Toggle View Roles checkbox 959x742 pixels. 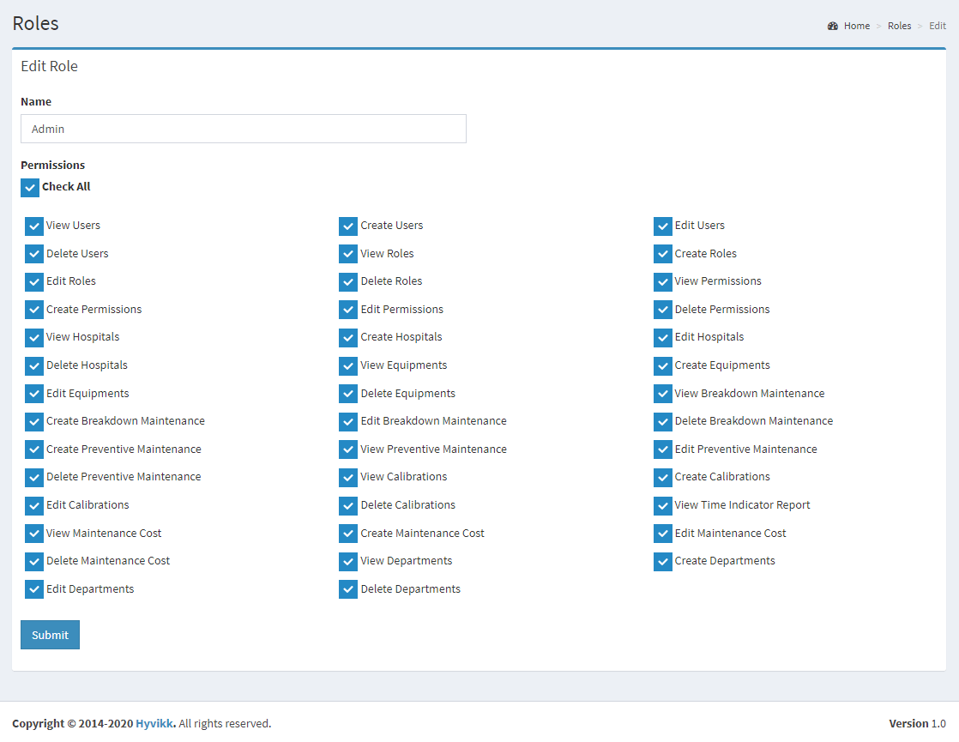[x=348, y=254]
